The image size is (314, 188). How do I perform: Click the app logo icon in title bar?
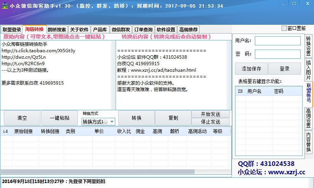(x=5, y=6)
